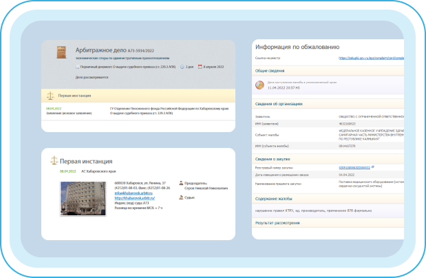Click the scales icon beside large Первая инстанция heading
Screen dimensions: 426x278
(x=54, y=160)
